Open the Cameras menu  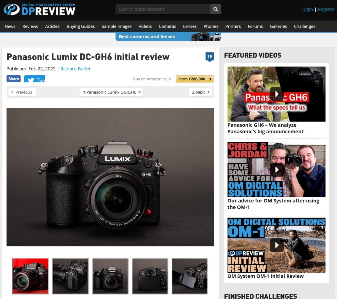click(x=167, y=26)
